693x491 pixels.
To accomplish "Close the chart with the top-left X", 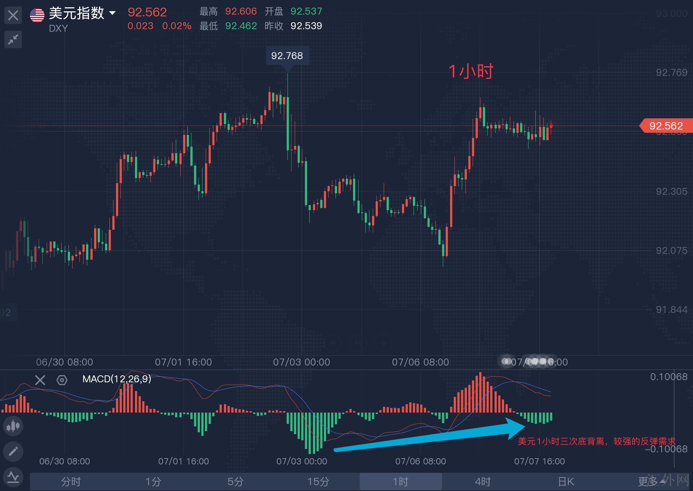I will tap(13, 15).
